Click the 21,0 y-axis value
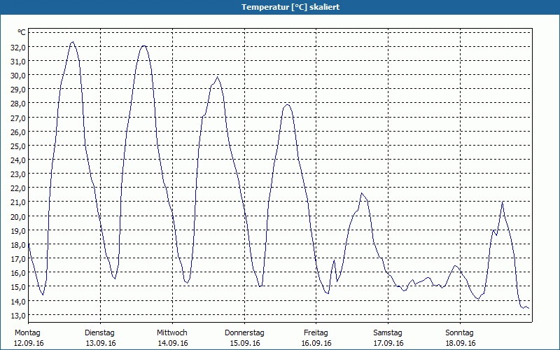 tap(18, 202)
